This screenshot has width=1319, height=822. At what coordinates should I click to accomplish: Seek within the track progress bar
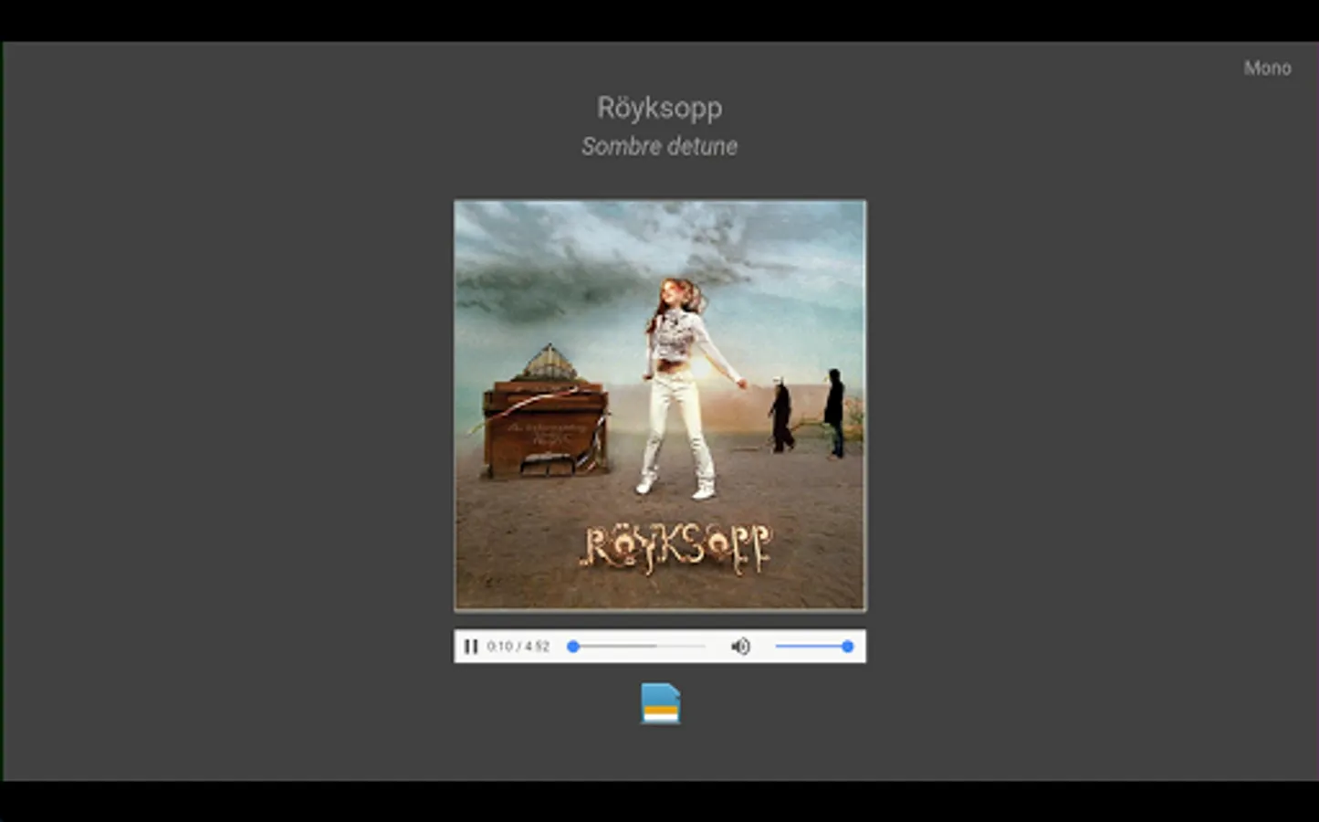pos(637,647)
